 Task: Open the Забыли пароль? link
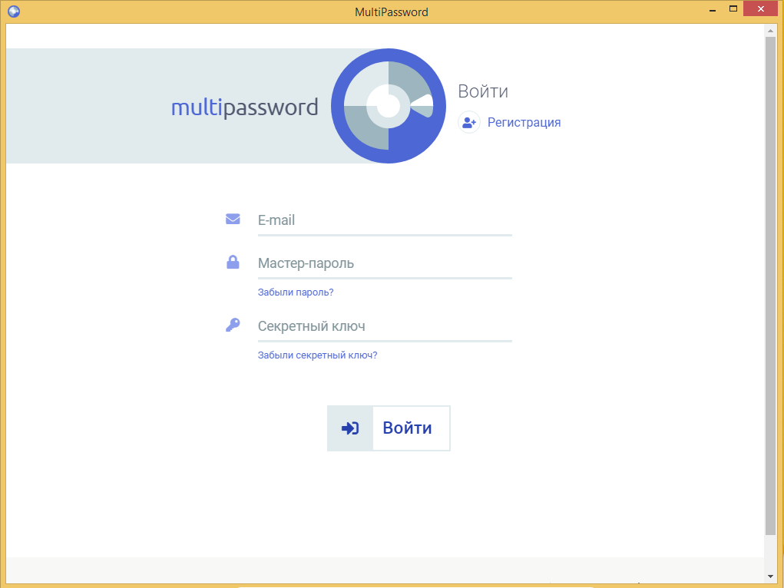pos(296,292)
